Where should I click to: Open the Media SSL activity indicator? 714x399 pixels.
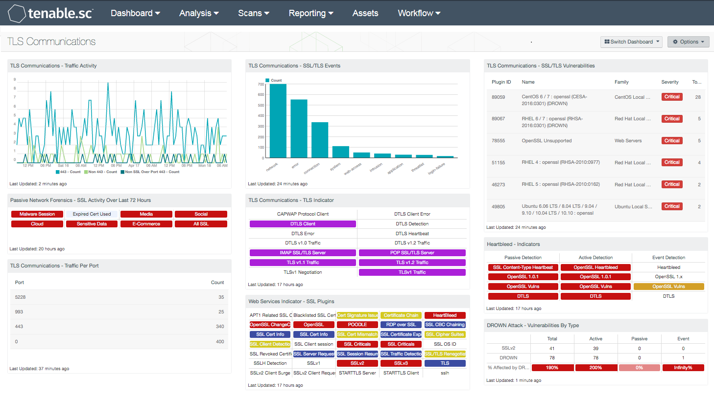(146, 214)
